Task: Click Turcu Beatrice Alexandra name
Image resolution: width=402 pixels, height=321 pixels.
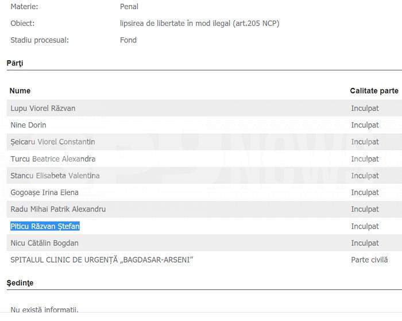Action: pos(53,159)
